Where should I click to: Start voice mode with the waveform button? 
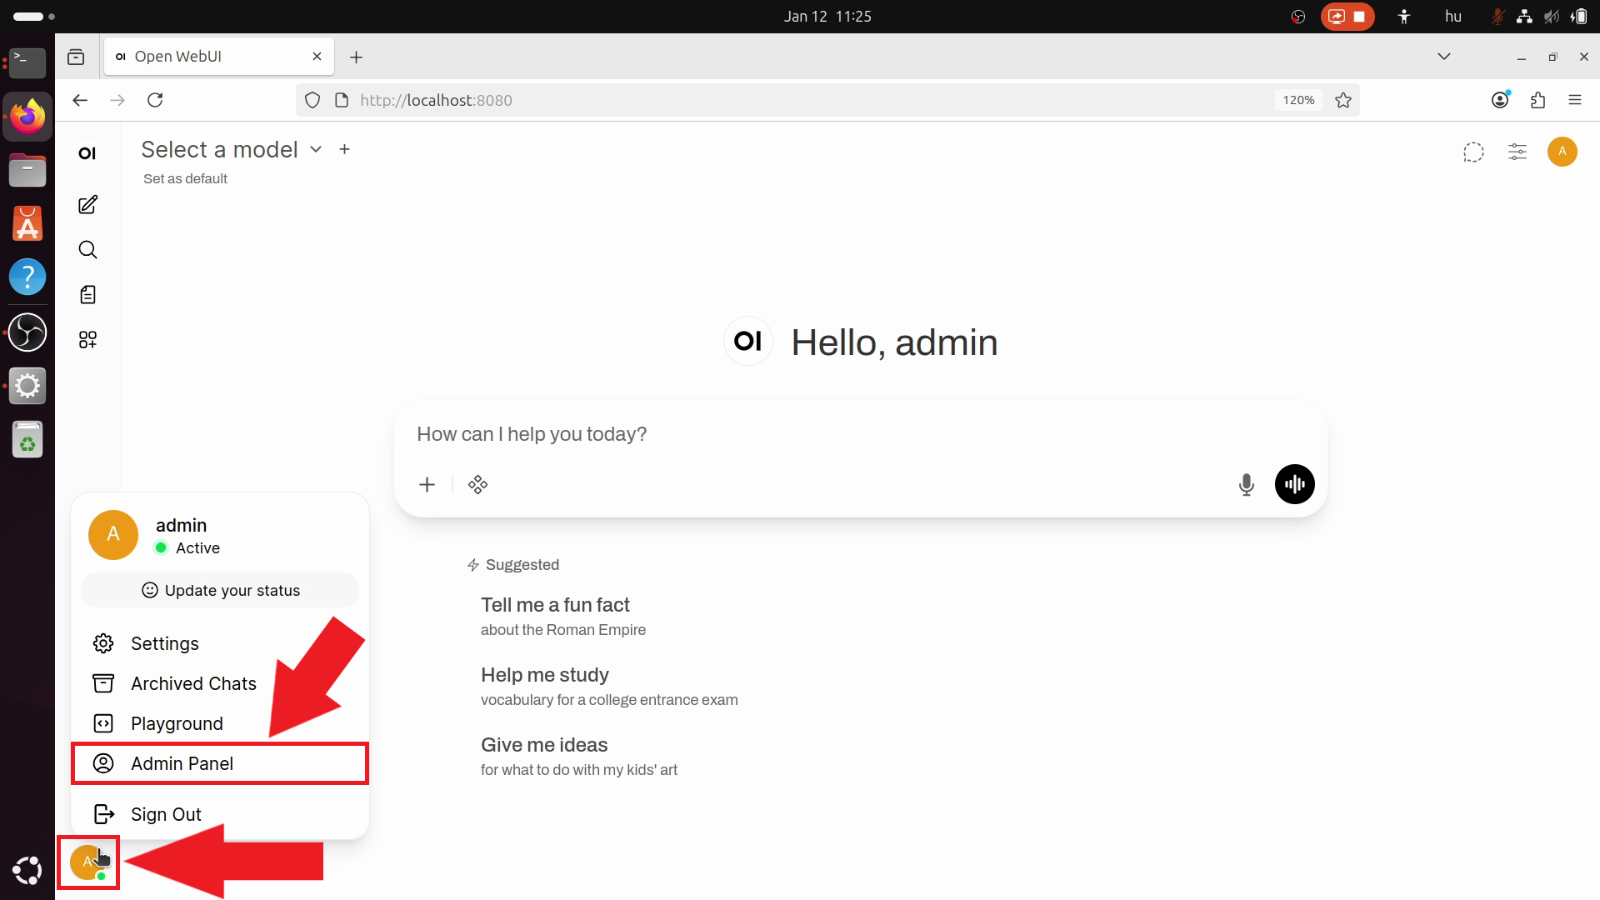tap(1293, 484)
